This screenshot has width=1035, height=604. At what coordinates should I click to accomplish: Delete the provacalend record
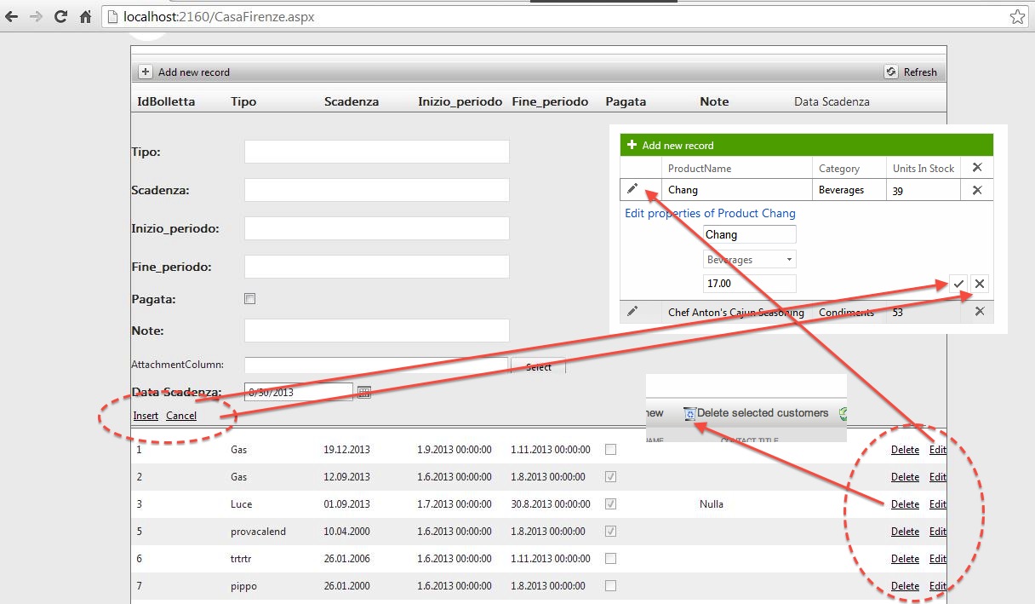pyautogui.click(x=905, y=532)
